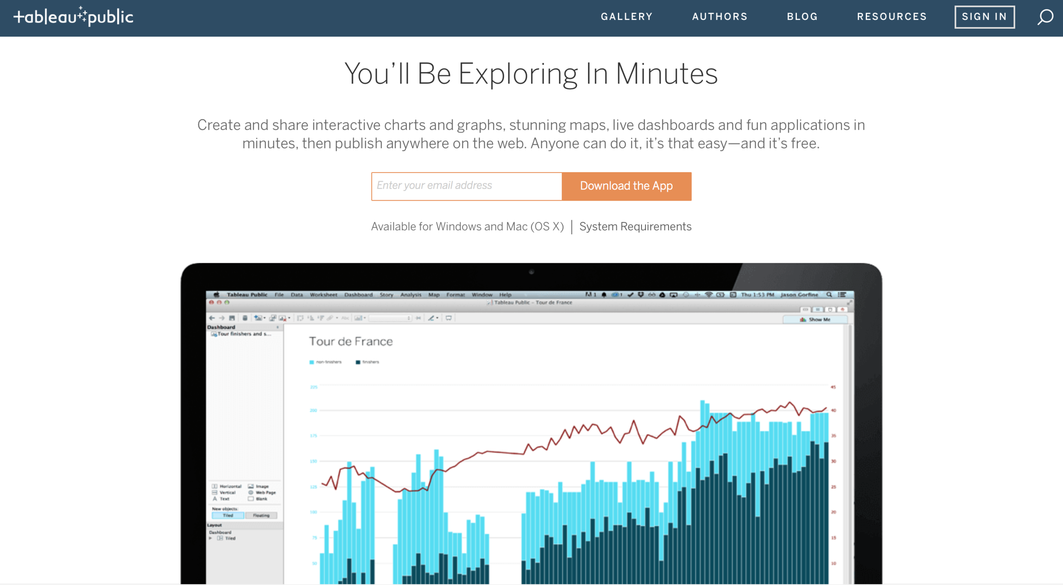Image resolution: width=1063 pixels, height=585 pixels.
Task: Open the Analysis menu in Tableau menu bar
Action: [411, 295]
